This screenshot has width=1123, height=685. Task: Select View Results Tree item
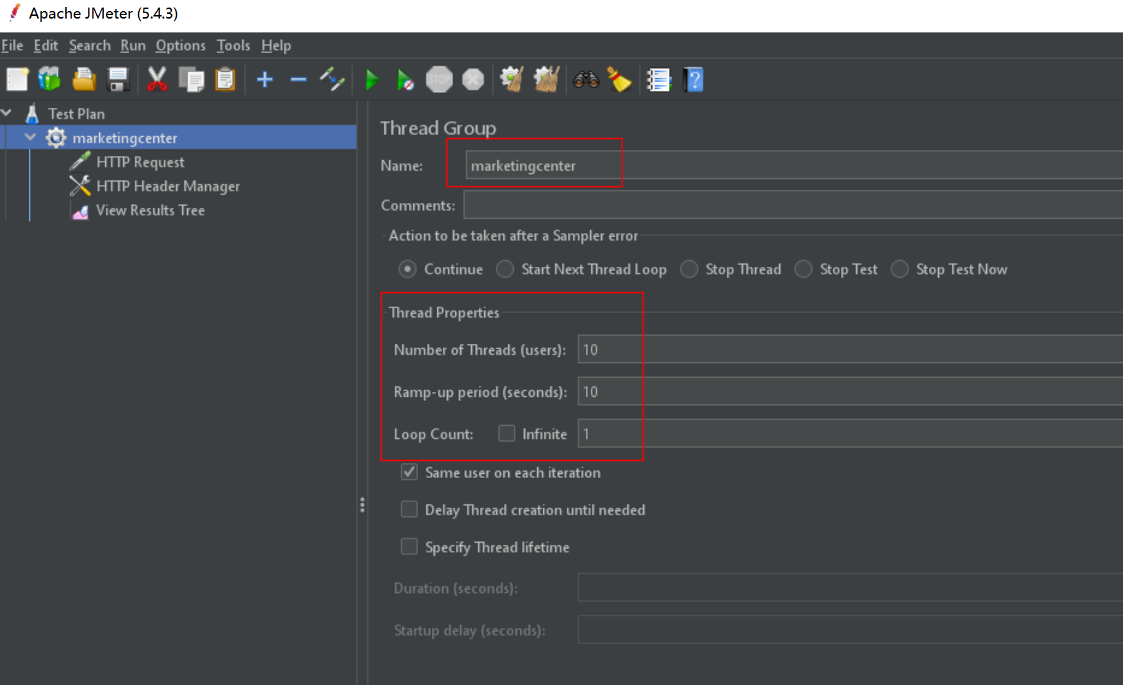point(151,210)
